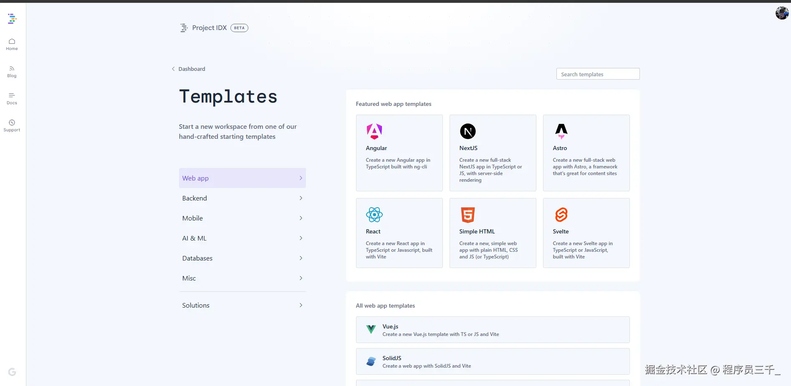Open the Docs icon in the sidebar
This screenshot has width=791, height=386.
(12, 95)
